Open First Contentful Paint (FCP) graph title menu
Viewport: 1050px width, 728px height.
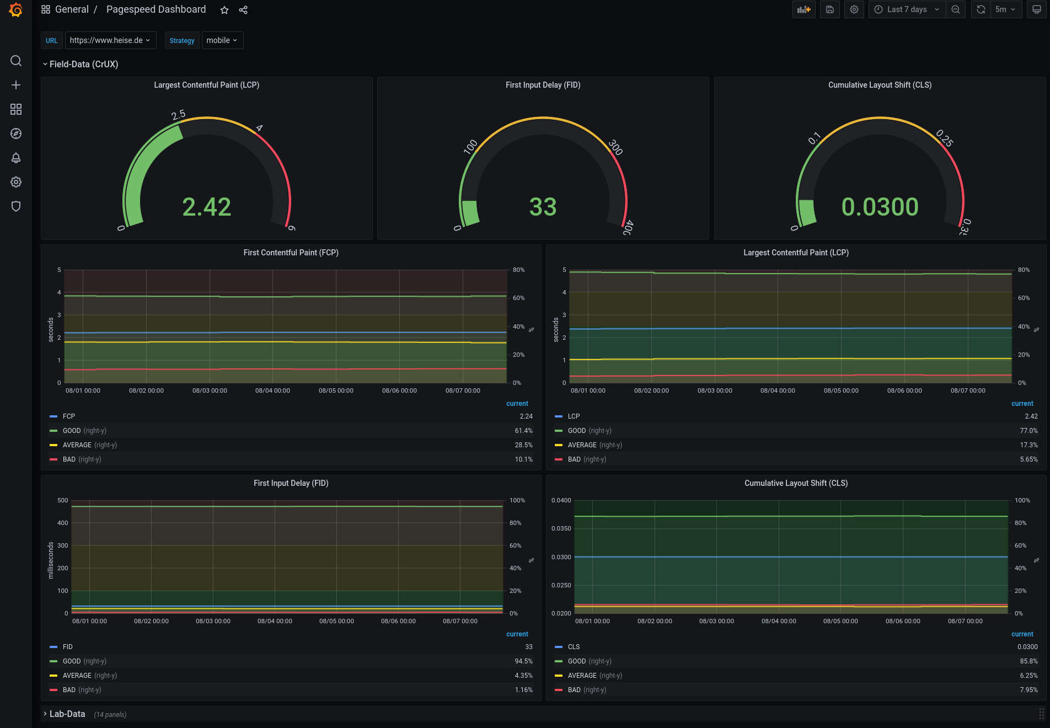click(x=291, y=253)
